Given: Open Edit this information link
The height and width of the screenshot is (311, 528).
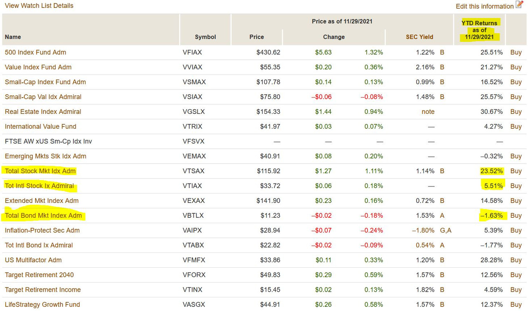Looking at the screenshot, I should [x=485, y=6].
